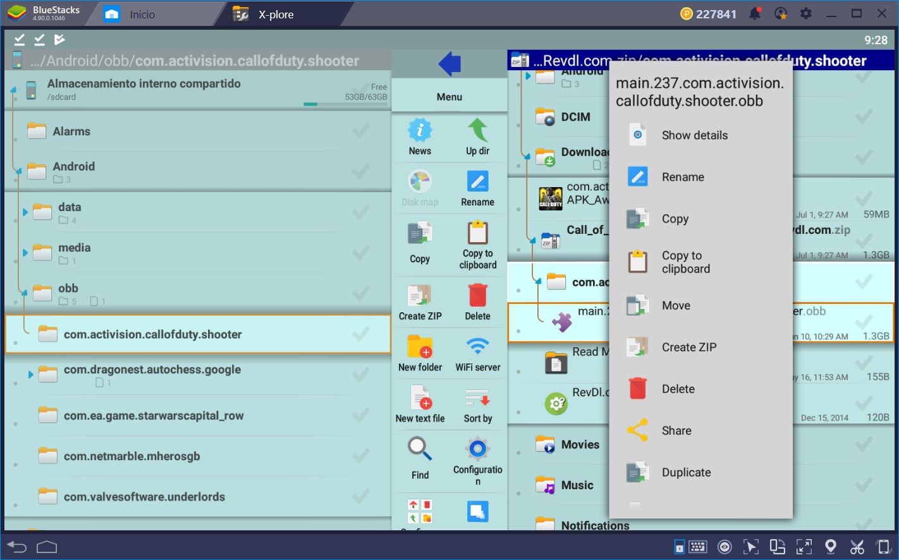Toggle BlueStacks fullscreen icon
Screen dimensions: 899x560
804,547
